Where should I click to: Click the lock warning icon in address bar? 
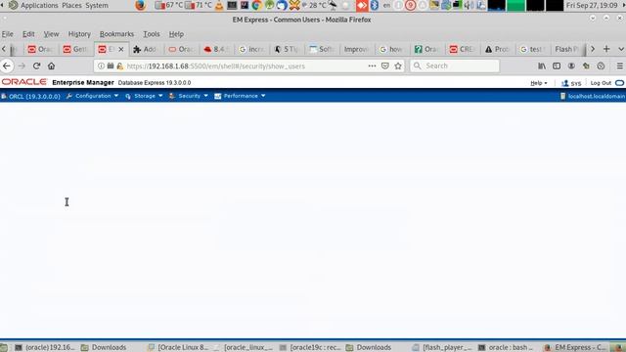tap(119, 66)
